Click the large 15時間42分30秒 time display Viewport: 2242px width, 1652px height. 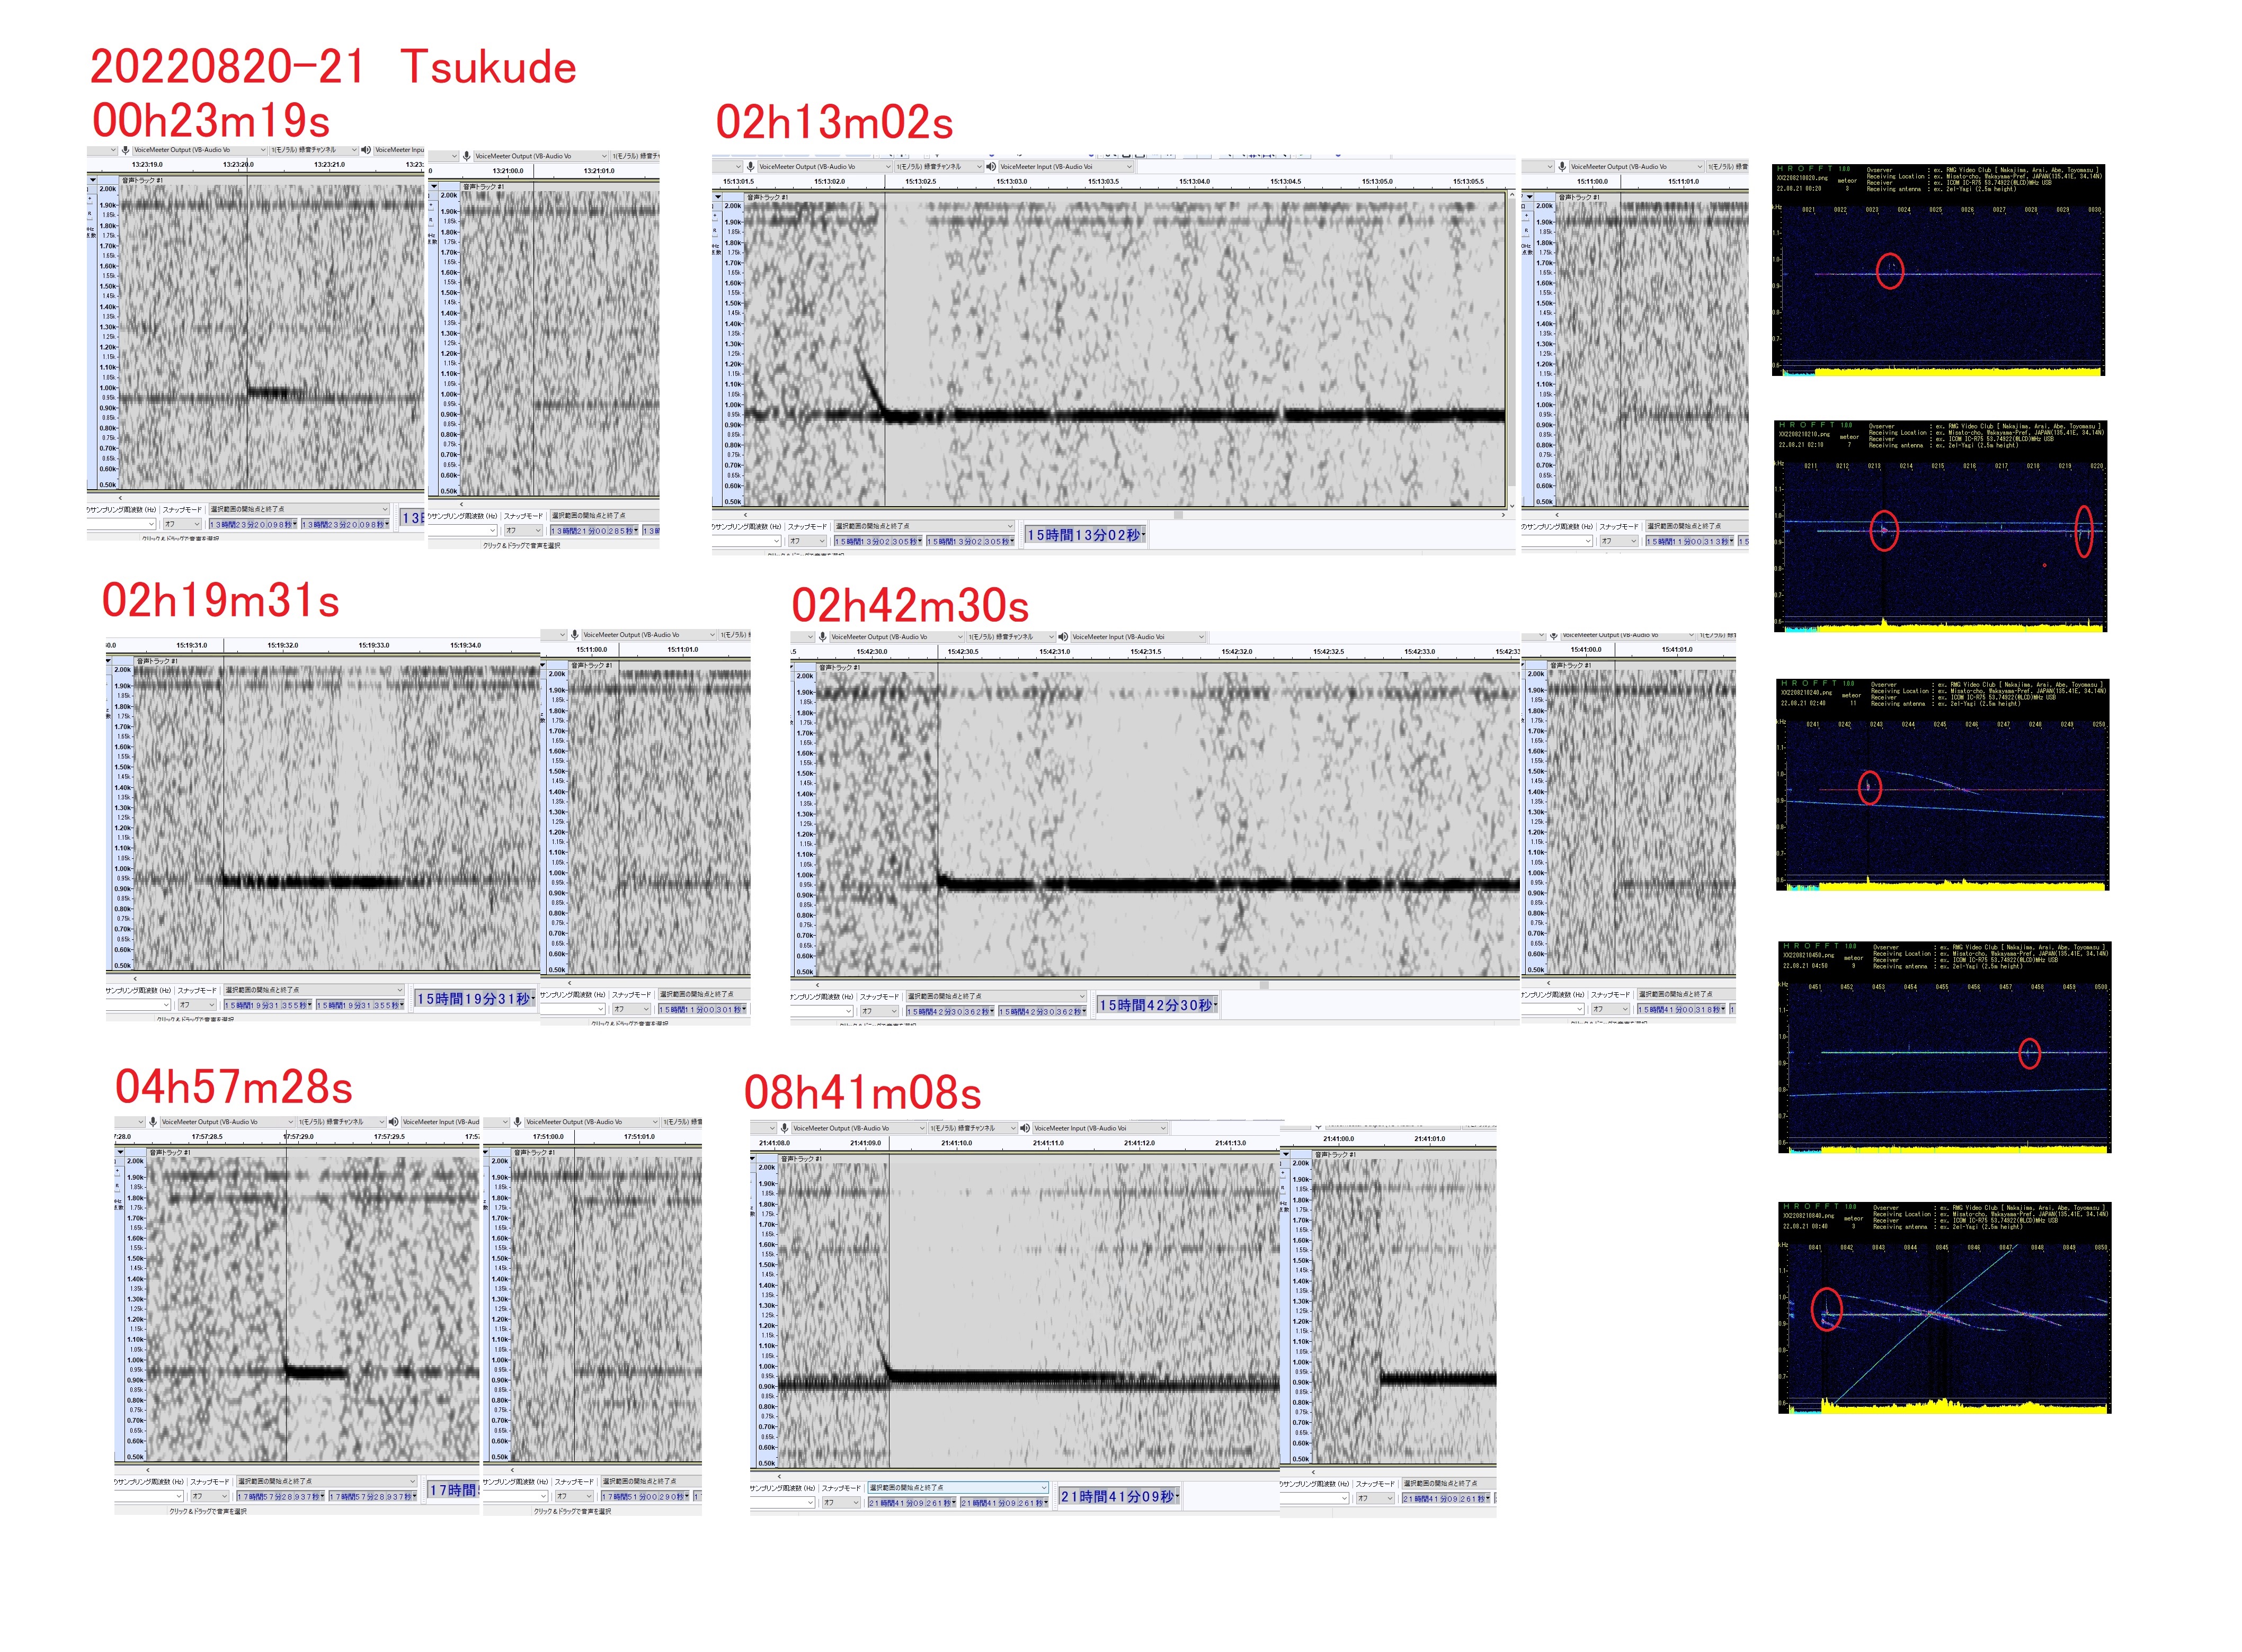1156,1005
